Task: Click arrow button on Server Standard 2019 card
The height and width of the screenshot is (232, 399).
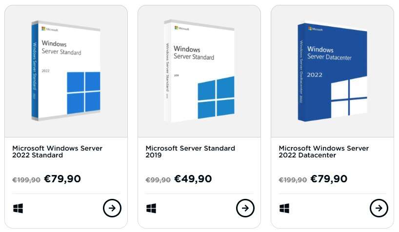Action: 245,208
